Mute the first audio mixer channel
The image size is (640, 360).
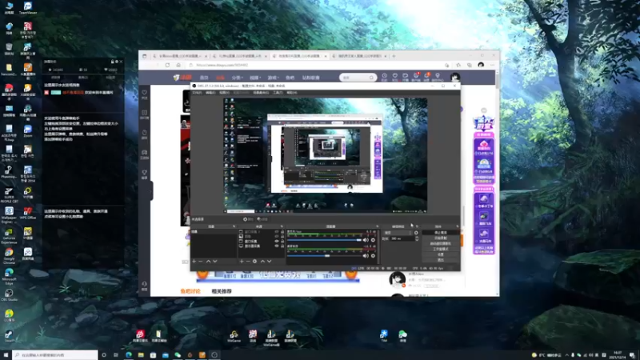tap(366, 240)
